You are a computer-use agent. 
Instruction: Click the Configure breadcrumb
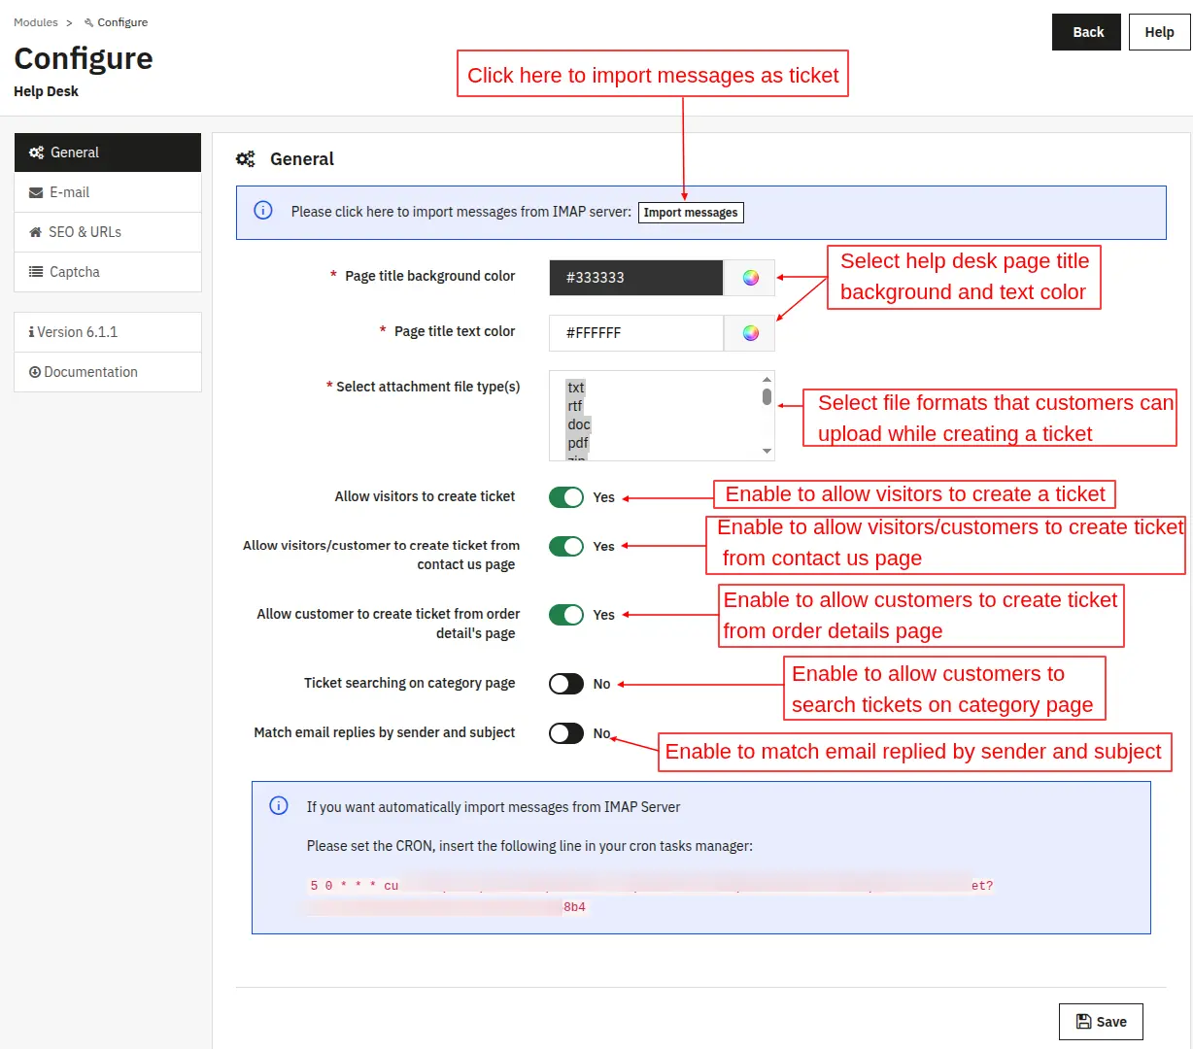pos(117,22)
